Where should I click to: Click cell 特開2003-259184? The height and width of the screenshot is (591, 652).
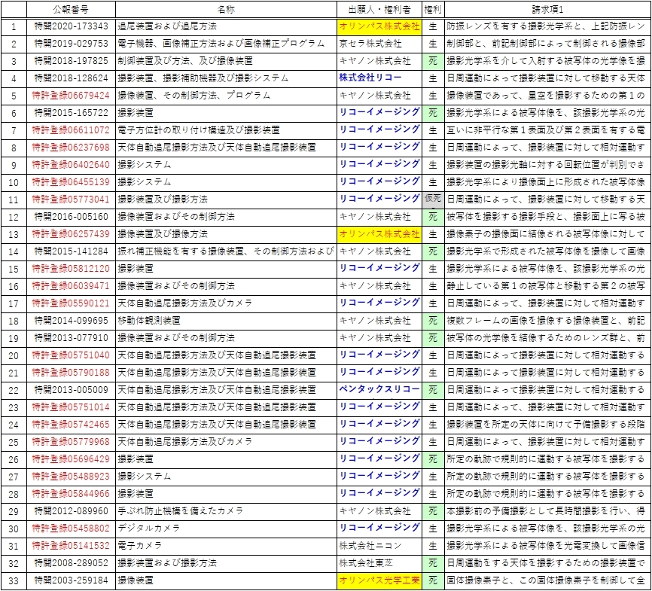[x=71, y=580]
